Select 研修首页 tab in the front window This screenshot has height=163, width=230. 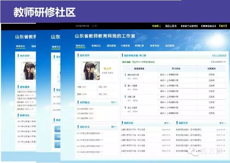click(x=80, y=45)
